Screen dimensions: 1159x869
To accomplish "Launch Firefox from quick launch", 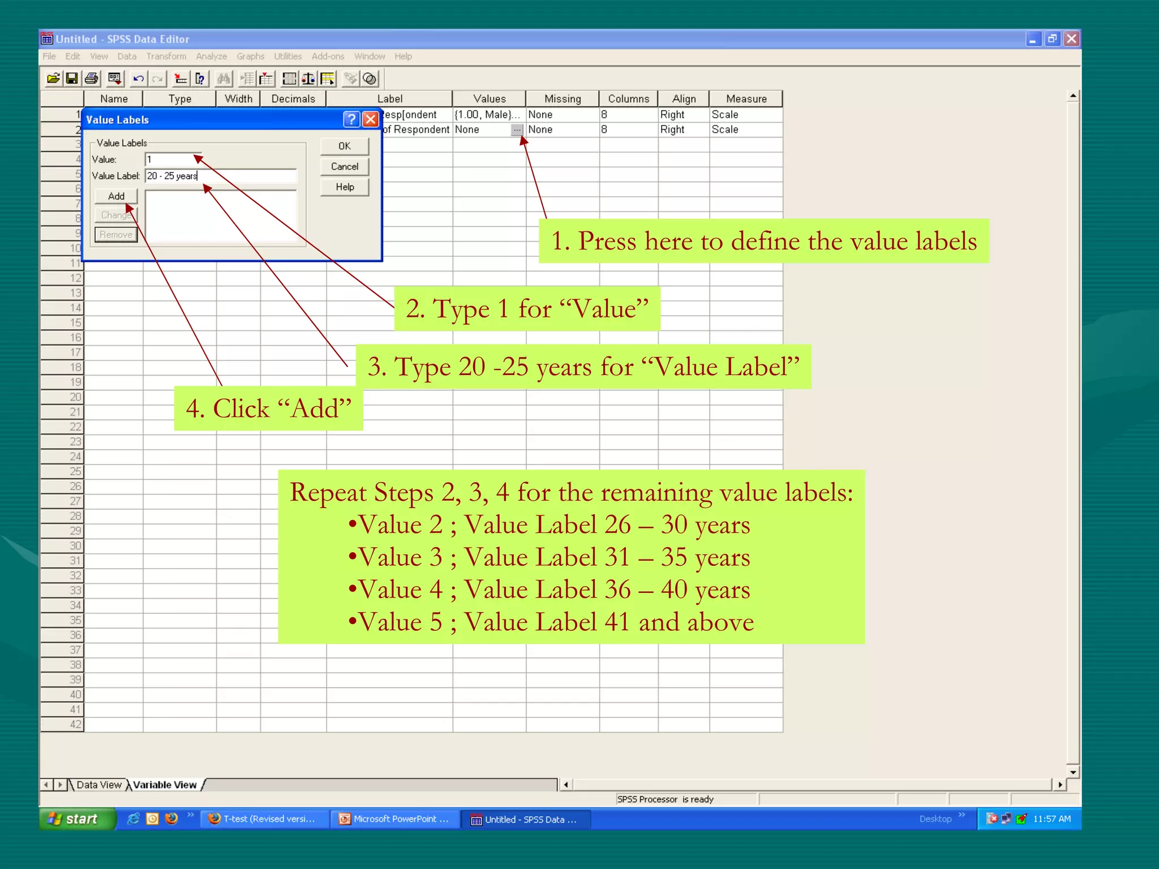I will [171, 819].
